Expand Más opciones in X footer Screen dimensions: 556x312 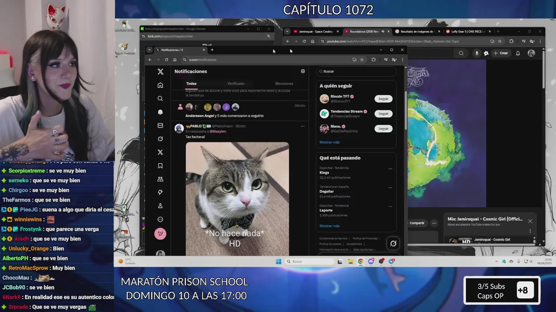364,250
